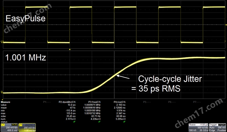Select the empty P5 parameter slot
Image resolution: width=227 pixels, height=132 pixels.
[147, 102]
